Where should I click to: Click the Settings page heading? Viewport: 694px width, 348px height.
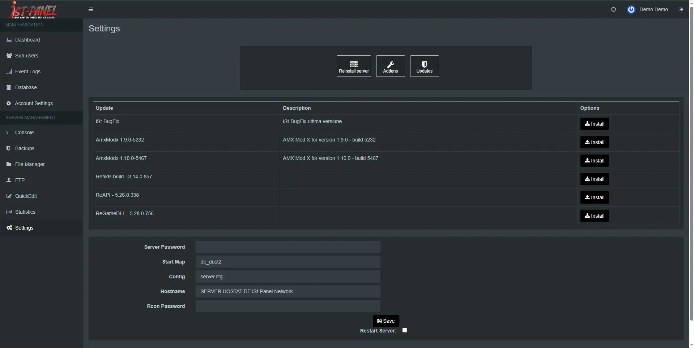[x=104, y=29]
